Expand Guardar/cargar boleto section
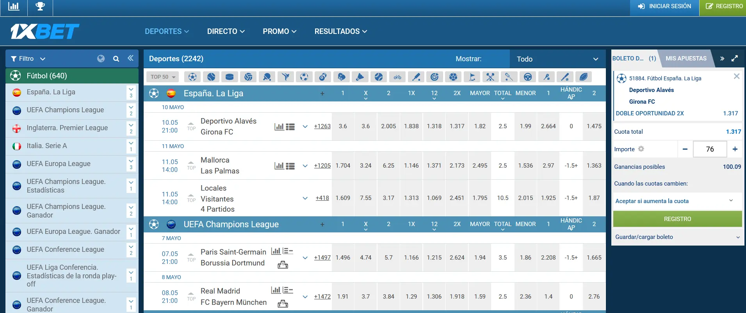The width and height of the screenshot is (746, 313). click(x=677, y=237)
